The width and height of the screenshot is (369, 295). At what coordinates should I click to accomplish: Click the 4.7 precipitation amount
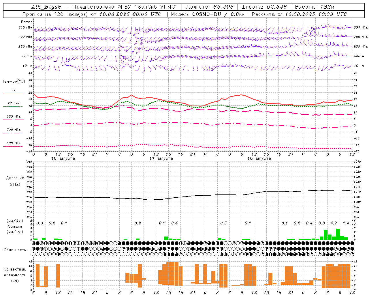point(334,223)
